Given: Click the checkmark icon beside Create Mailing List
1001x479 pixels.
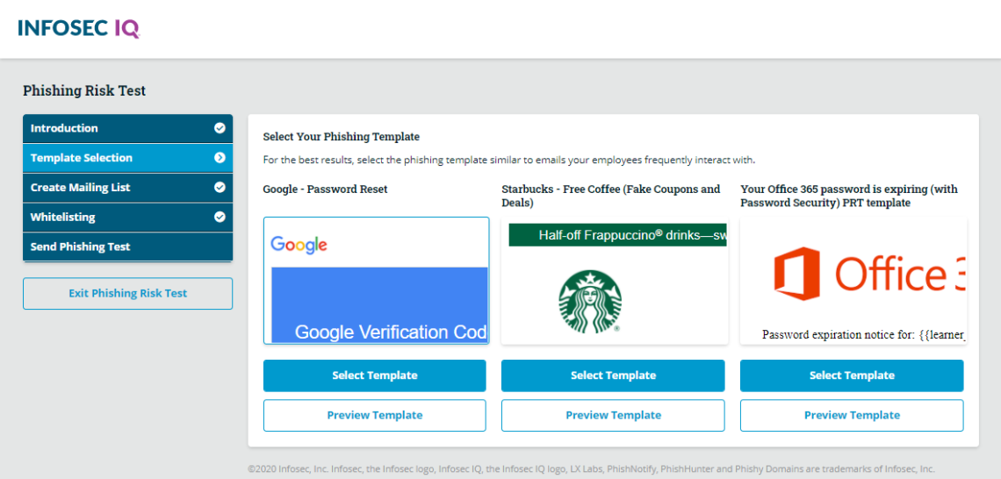Looking at the screenshot, I should coord(220,188).
